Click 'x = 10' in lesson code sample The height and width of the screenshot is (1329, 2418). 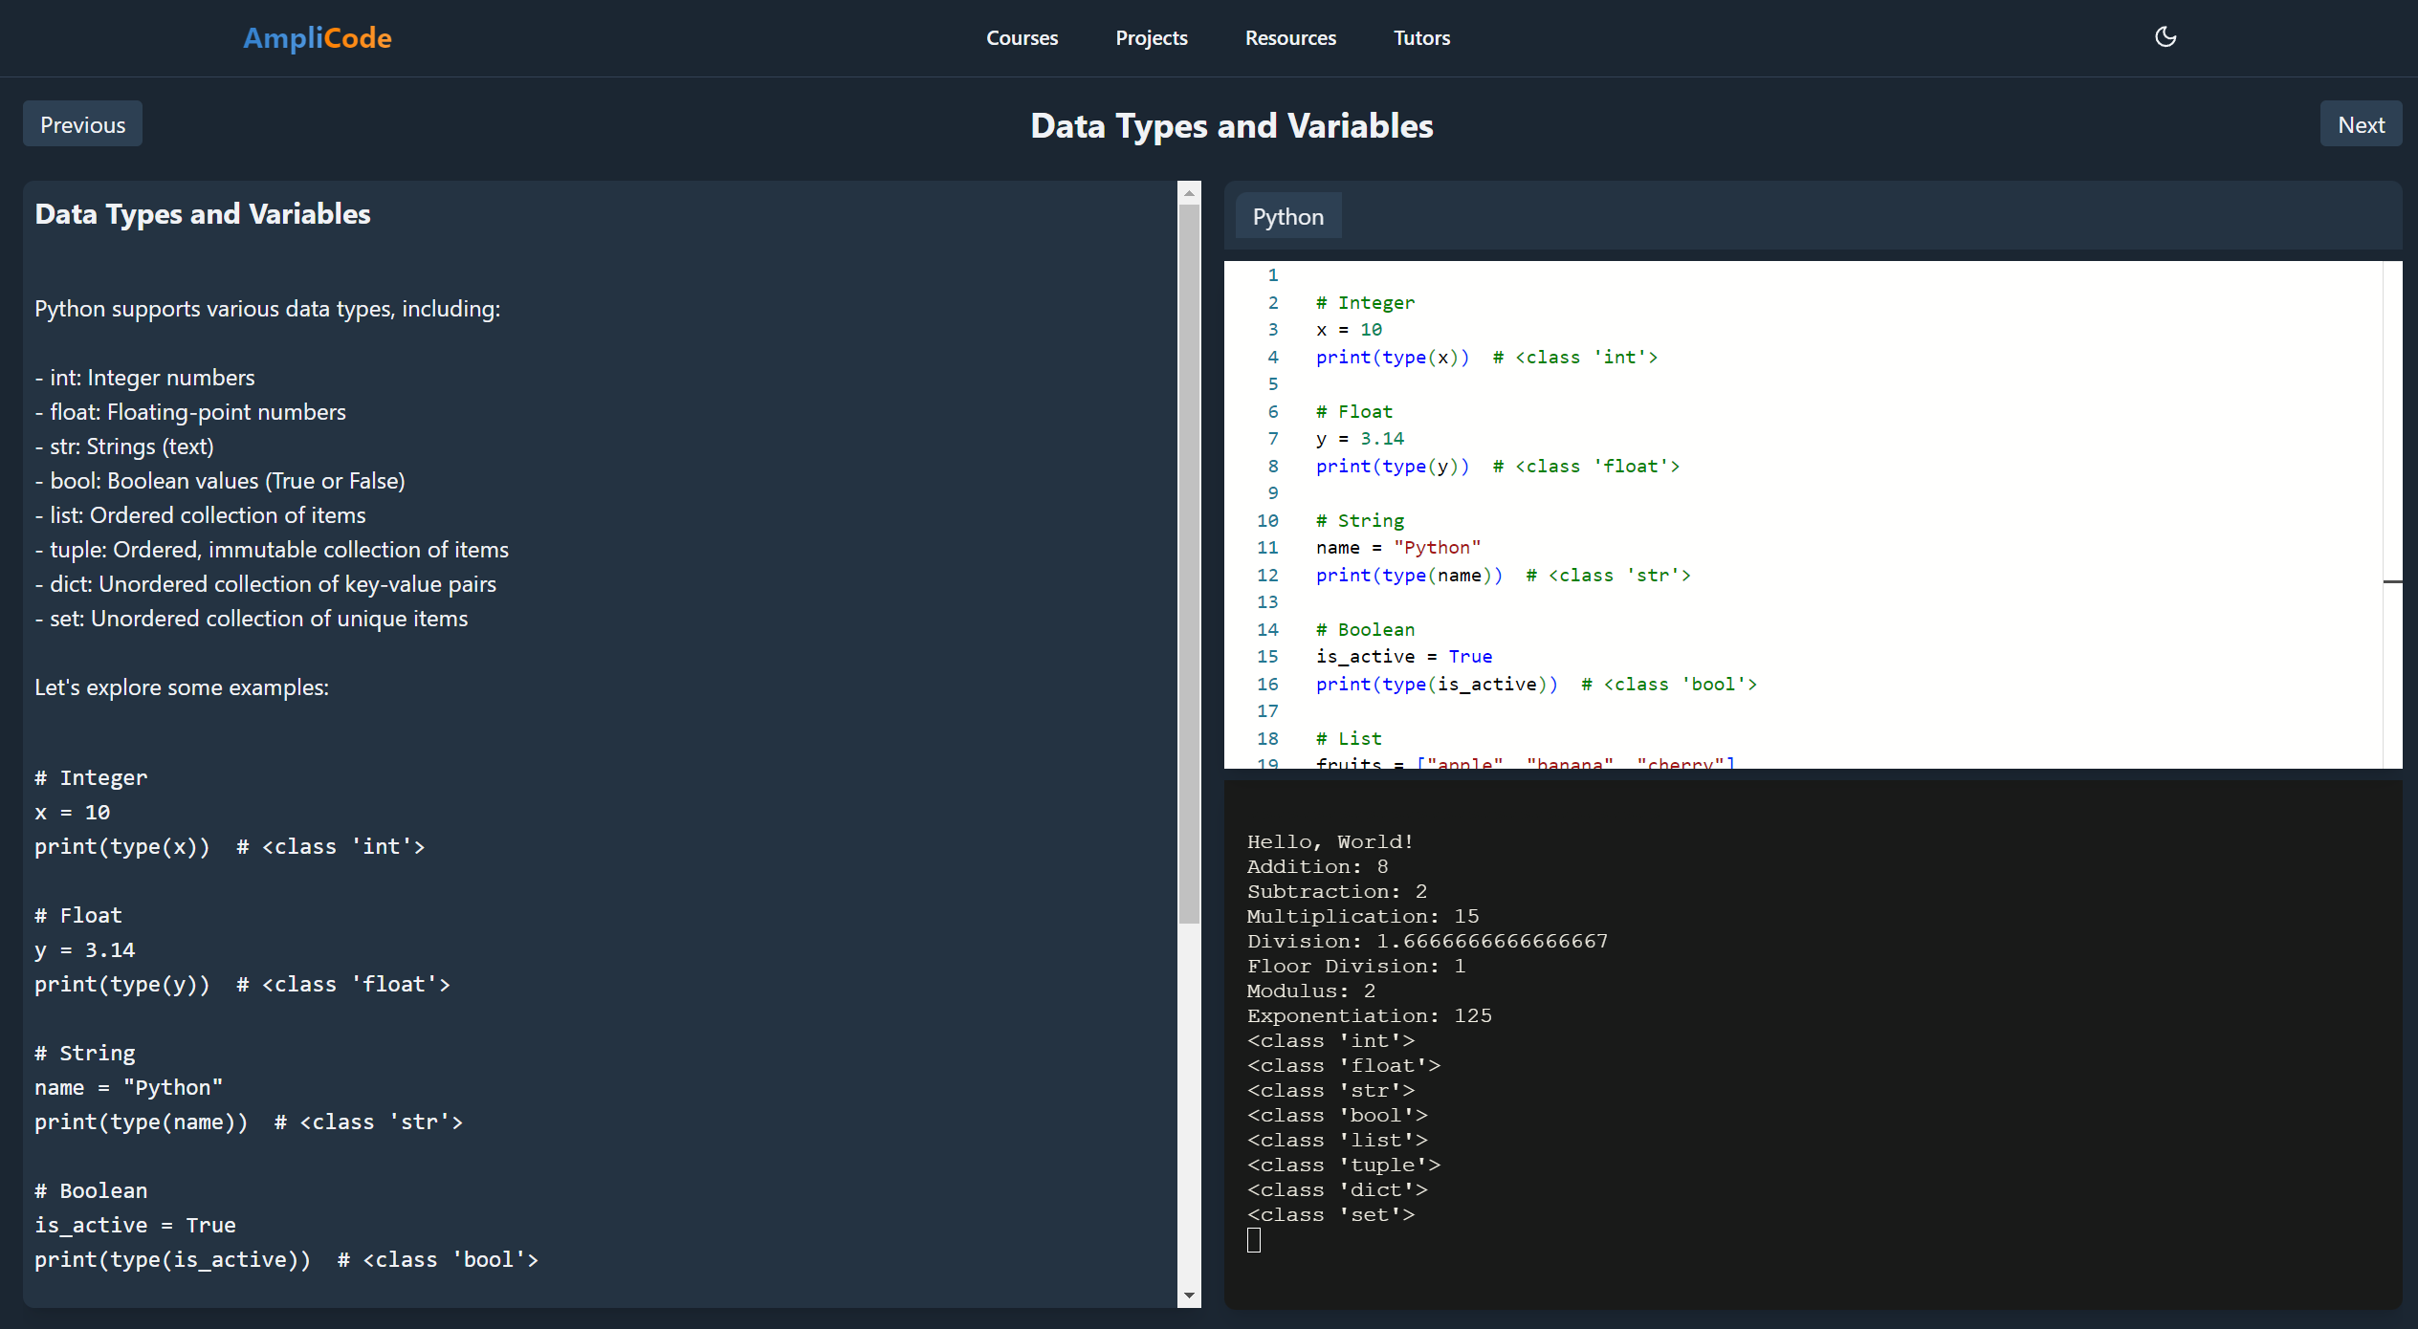coord(73,813)
